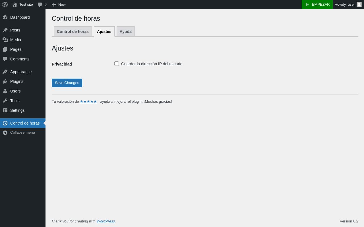Click the Dashboard gauge icon
This screenshot has height=227, width=364.
click(5, 17)
